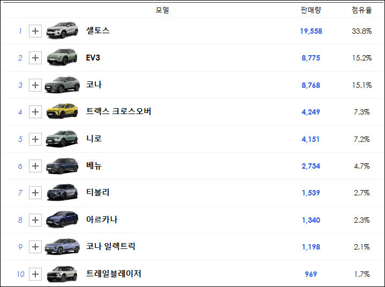385x287 pixels.
Task: Click the yellow 트랙스 크로스오버 car image
Action: tap(62, 111)
